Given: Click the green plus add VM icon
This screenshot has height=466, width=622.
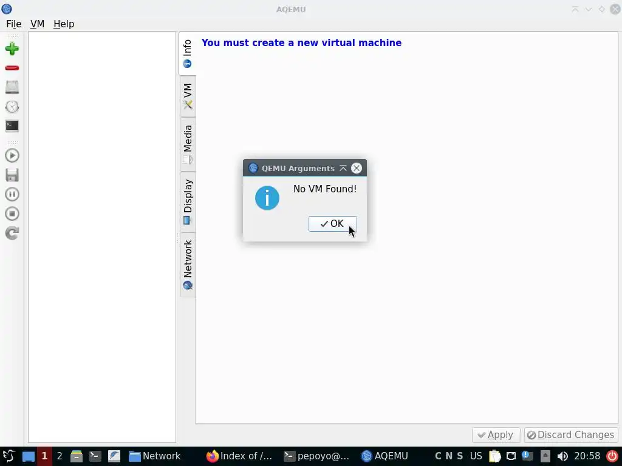Looking at the screenshot, I should 12,49.
